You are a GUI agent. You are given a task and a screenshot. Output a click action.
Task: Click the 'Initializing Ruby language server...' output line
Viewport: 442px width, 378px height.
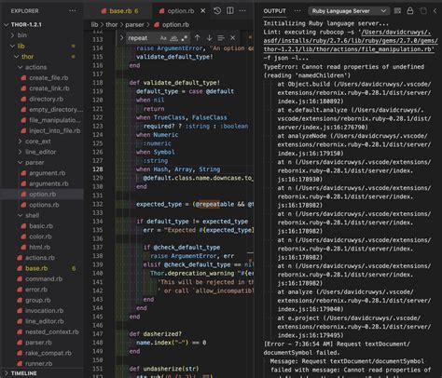pos(326,23)
